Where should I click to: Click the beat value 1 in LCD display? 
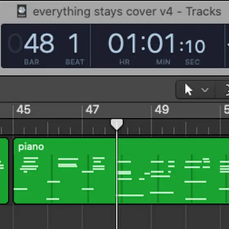coord(74,43)
